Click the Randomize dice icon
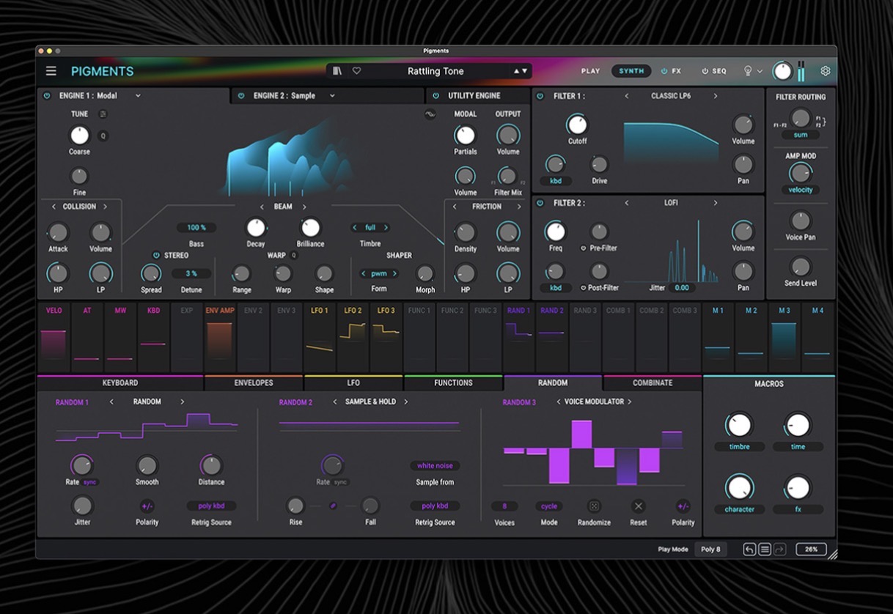The height and width of the screenshot is (614, 893). (594, 506)
